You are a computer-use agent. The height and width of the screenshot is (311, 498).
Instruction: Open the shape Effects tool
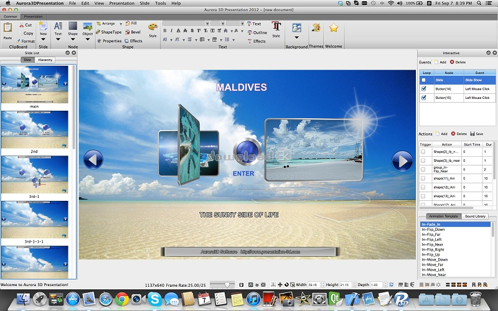[x=133, y=41]
